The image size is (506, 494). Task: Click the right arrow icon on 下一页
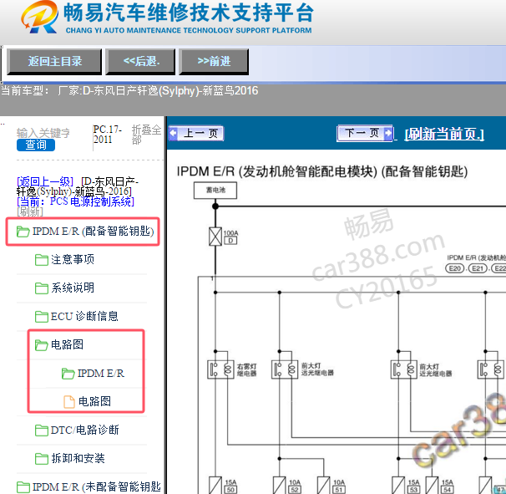tap(388, 133)
